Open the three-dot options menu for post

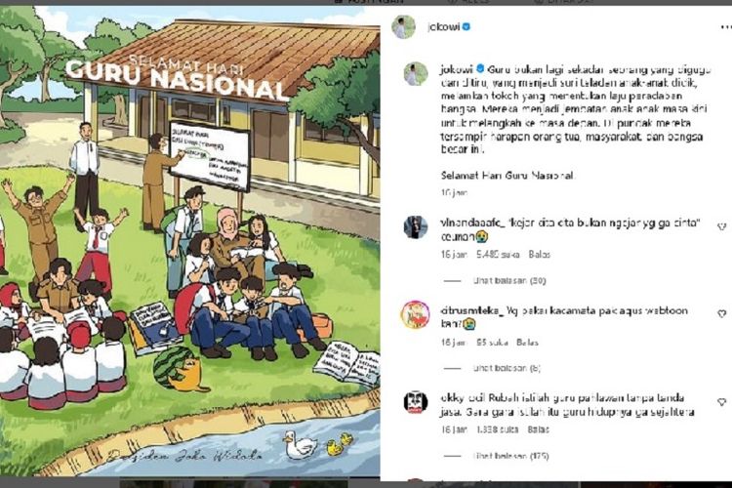(x=724, y=27)
